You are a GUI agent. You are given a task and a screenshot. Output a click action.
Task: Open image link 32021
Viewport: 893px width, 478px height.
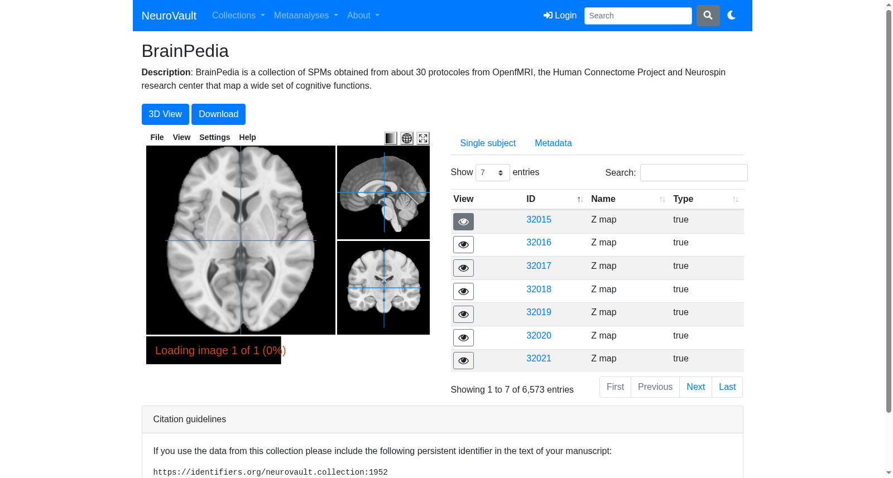tap(539, 359)
